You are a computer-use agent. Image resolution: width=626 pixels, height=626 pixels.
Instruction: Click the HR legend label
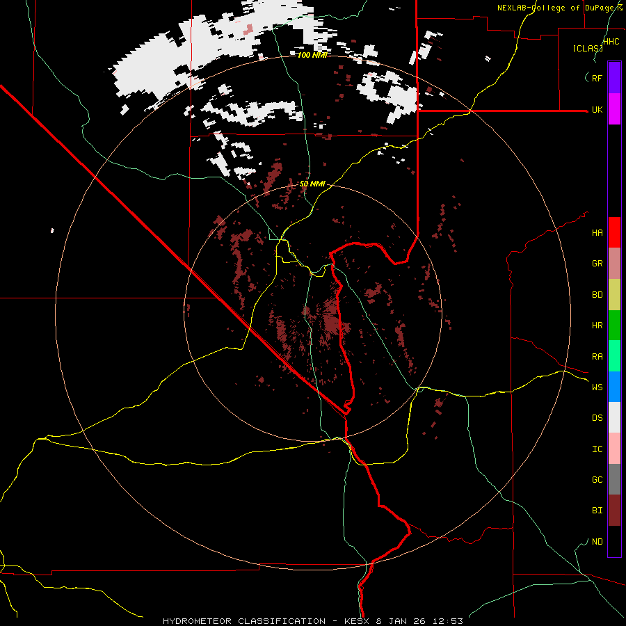(597, 326)
